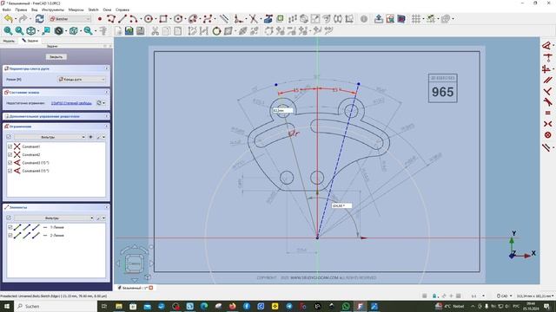Image resolution: width=556 pixels, height=312 pixels.
Task: Open the solver auto-update dropdown
Action: [x=104, y=103]
